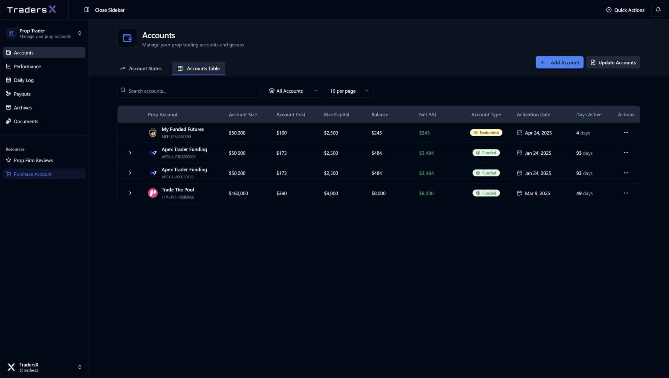The width and height of the screenshot is (669, 378).
Task: Click the TradersX logo
Action: coord(31,10)
